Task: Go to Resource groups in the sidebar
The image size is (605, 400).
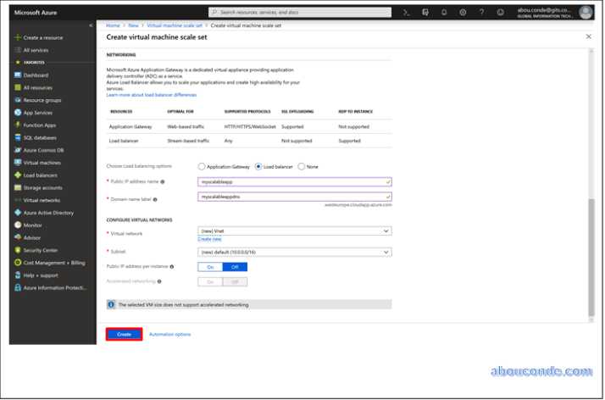Action: coord(42,100)
